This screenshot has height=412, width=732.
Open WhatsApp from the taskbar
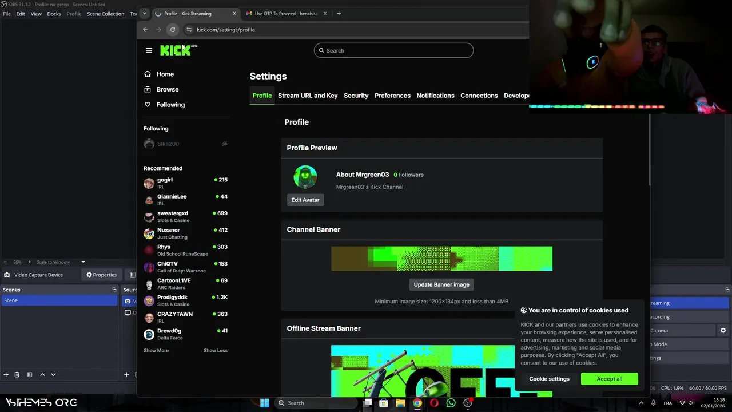[x=451, y=403]
